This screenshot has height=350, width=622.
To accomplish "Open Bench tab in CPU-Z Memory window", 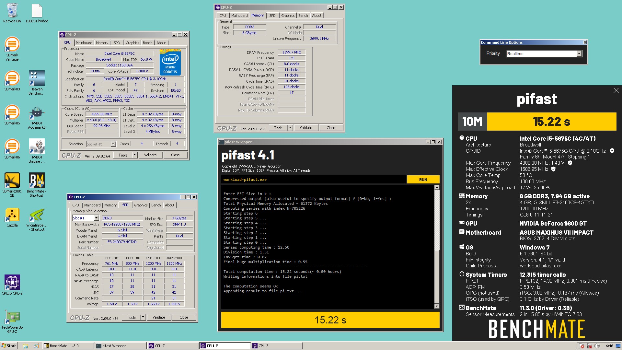I will tap(303, 16).
